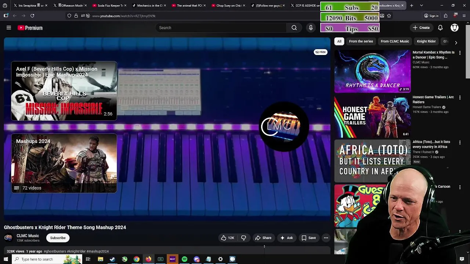This screenshot has width=470, height=264.
Task: Open the #ghostbusters hashtag link
Action: click(x=55, y=252)
